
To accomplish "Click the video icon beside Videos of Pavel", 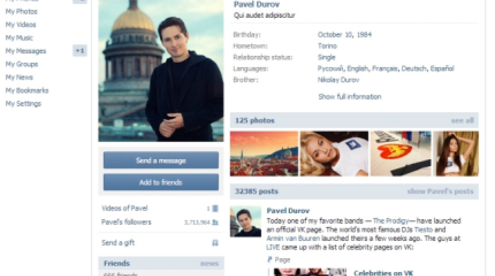I will pyautogui.click(x=215, y=208).
